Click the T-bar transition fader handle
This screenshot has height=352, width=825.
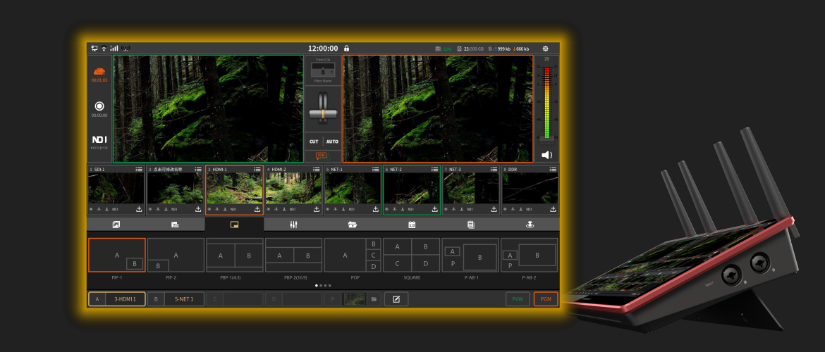tap(323, 113)
